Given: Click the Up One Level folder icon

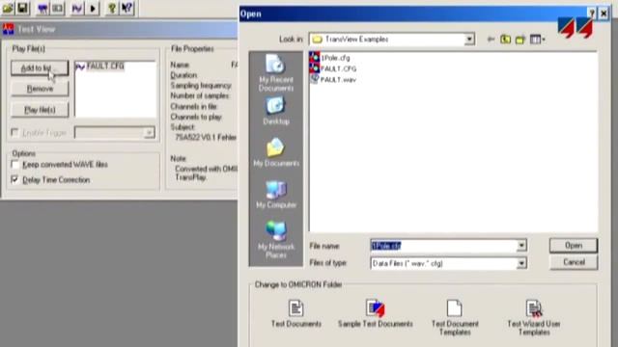Looking at the screenshot, I should pyautogui.click(x=506, y=39).
